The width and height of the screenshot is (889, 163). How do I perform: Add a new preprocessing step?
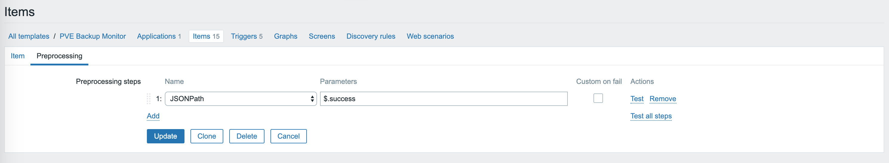(x=153, y=116)
